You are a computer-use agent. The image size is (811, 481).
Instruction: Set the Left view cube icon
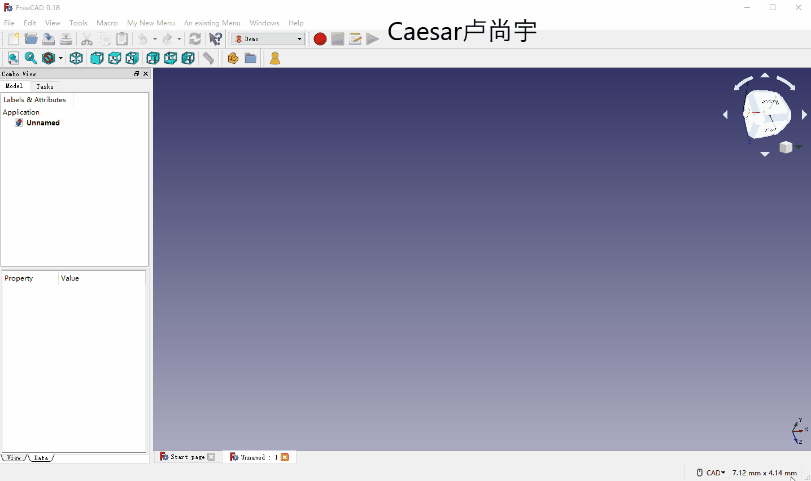(x=188, y=58)
